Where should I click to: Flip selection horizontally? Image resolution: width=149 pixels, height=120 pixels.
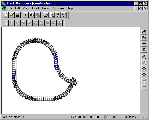click(144, 44)
